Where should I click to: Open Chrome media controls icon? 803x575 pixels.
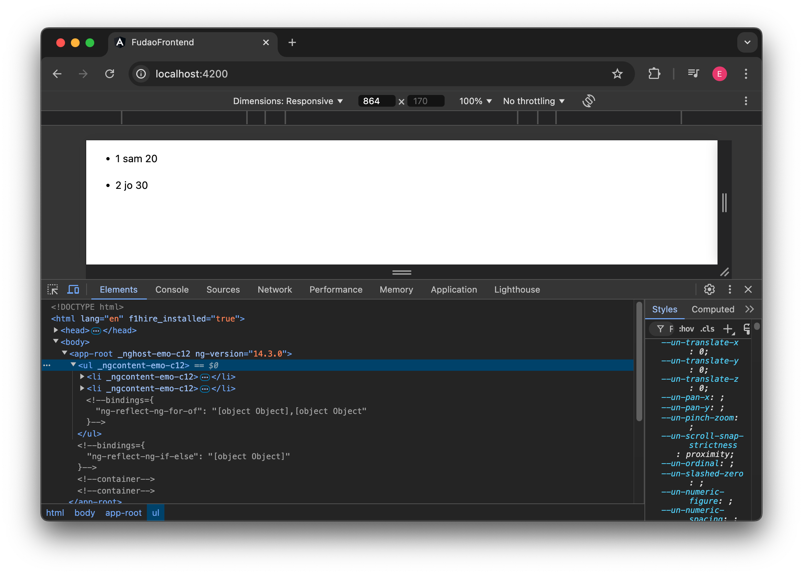click(693, 73)
